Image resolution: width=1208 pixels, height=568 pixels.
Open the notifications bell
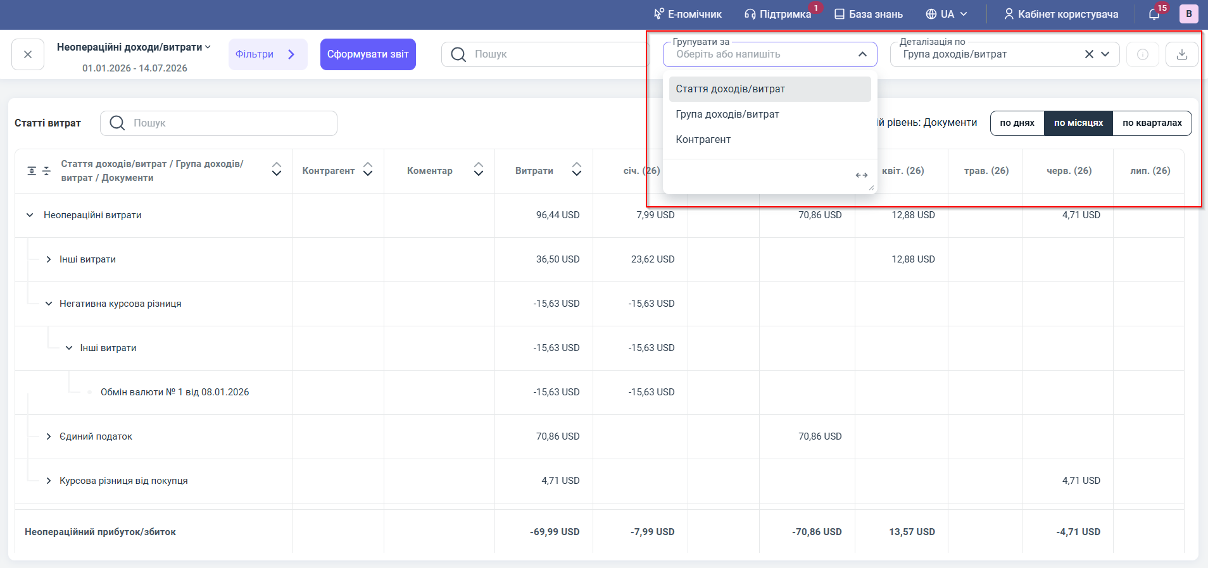[x=1154, y=14]
